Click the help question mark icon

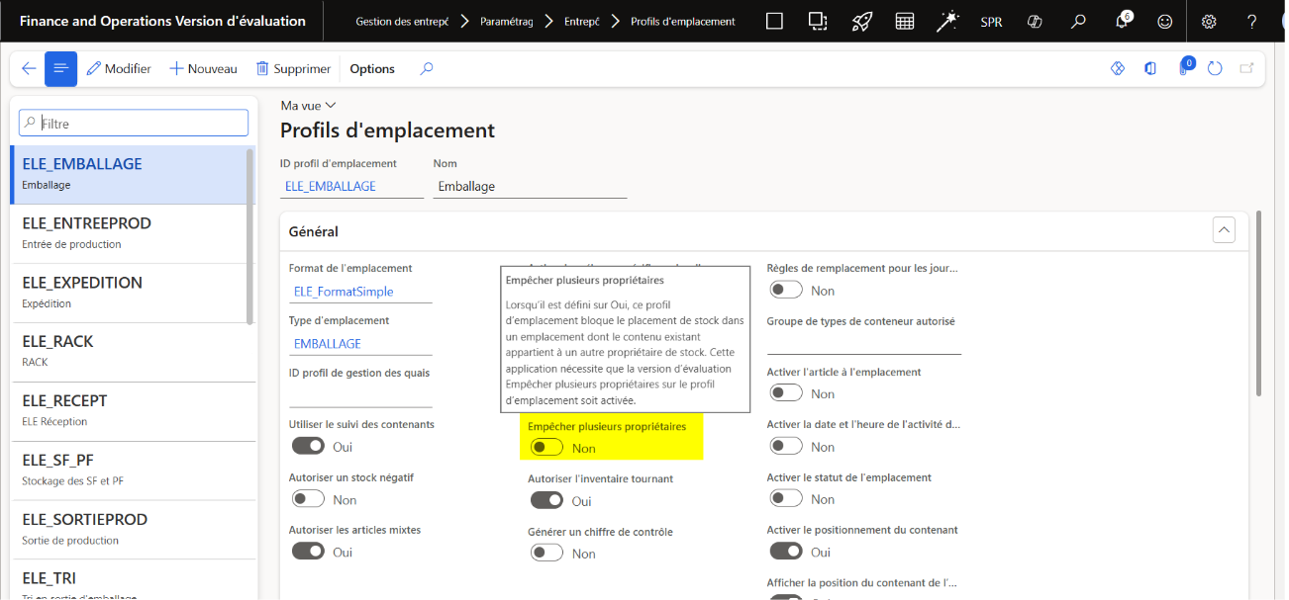coord(1252,22)
